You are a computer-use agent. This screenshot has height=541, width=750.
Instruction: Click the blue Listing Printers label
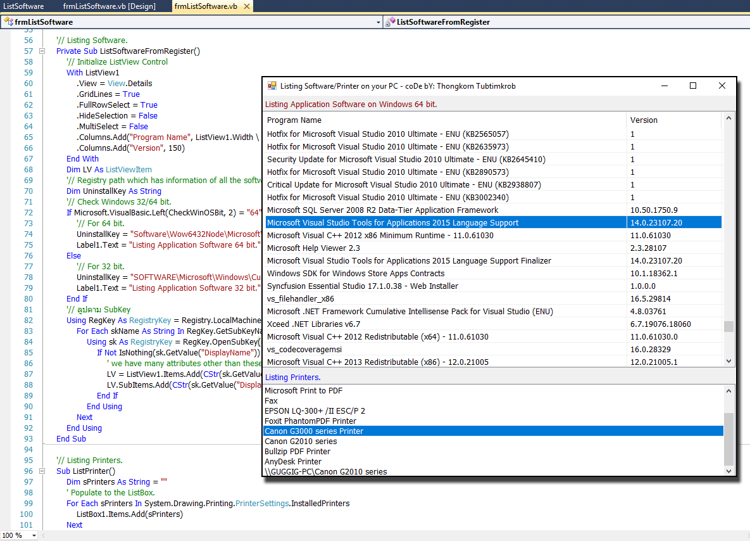click(293, 378)
